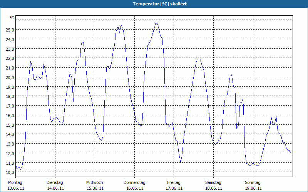This screenshot has height=192, width=308.
Task: Click the 16.06.11 date label
Action: [135, 188]
